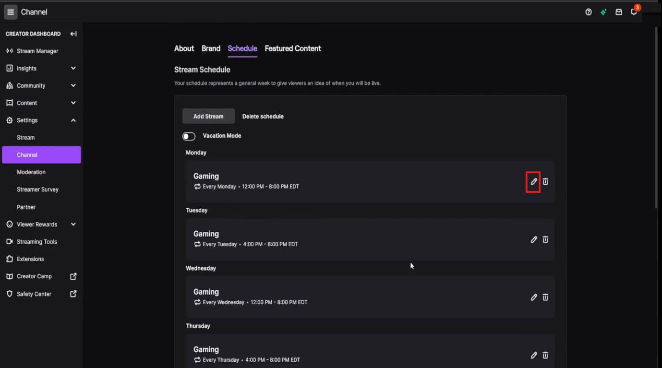Delete the Monday Gaming stream

[x=545, y=182]
